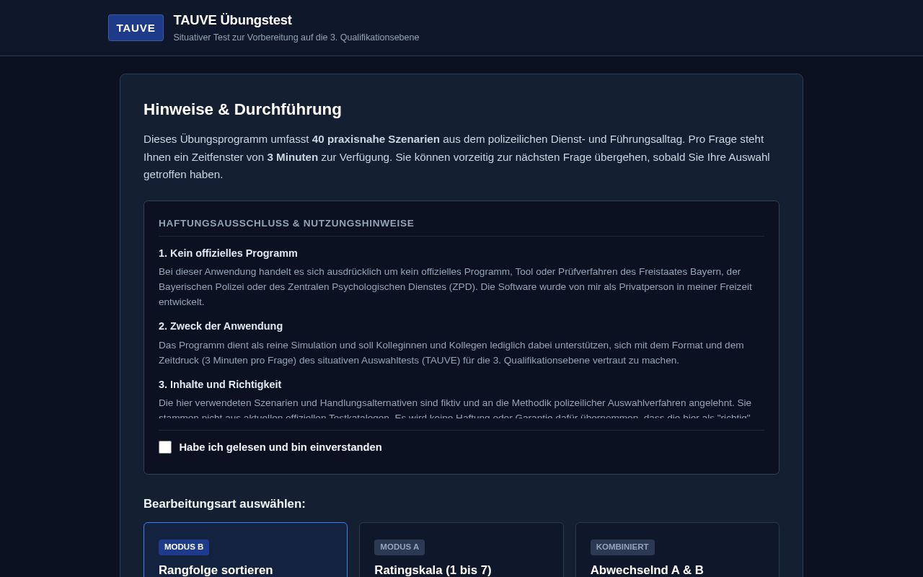Screen dimensions: 923x577
Task: Click the 'TAUVE Übungstest' header title
Action: (233, 20)
